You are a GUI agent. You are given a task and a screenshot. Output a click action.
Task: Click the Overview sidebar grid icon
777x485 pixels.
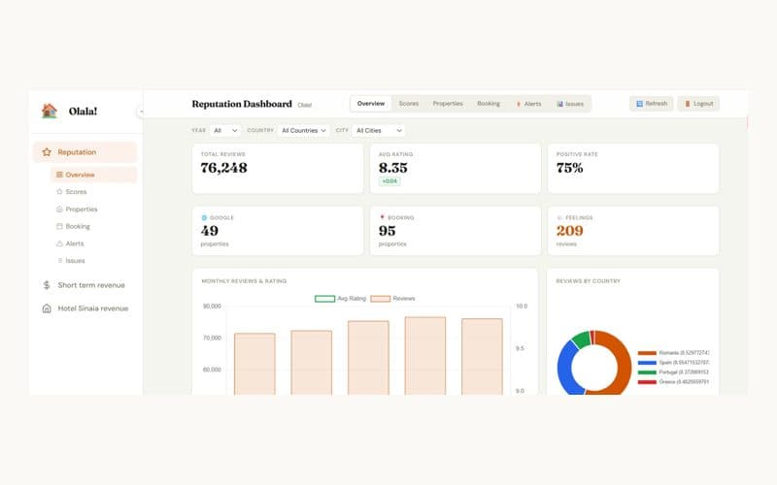pyautogui.click(x=59, y=175)
